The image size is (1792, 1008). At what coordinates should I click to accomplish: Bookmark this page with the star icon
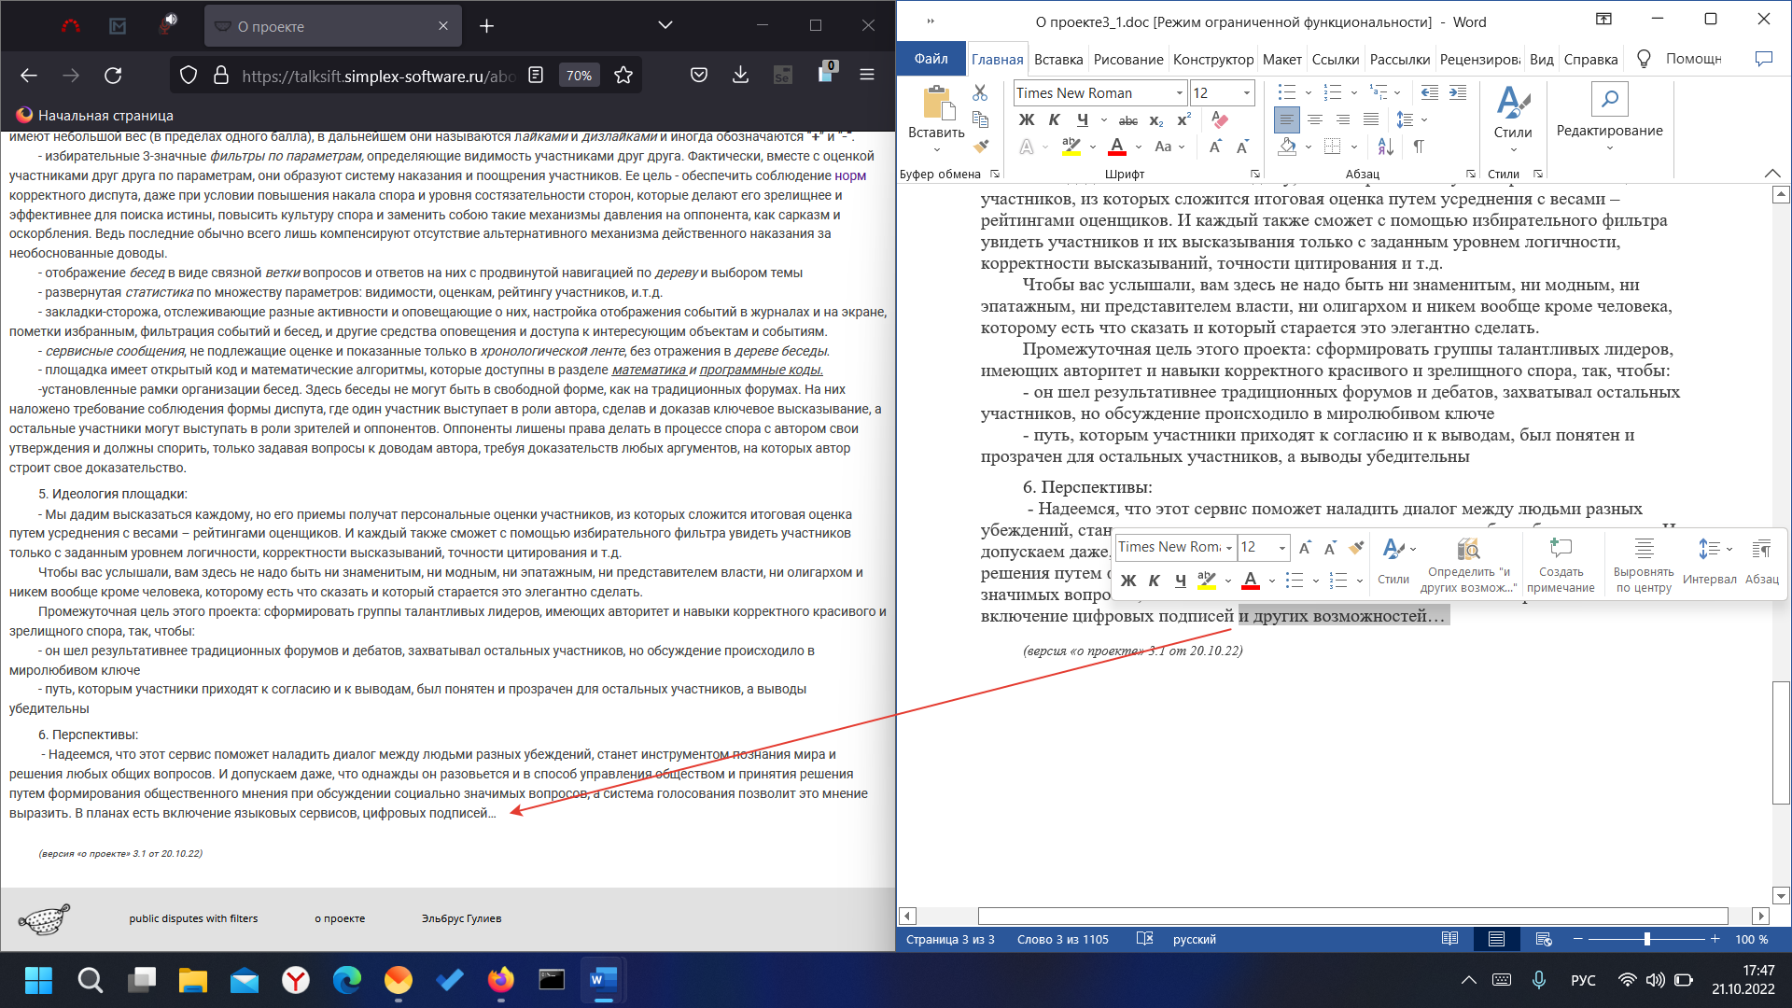coord(623,76)
